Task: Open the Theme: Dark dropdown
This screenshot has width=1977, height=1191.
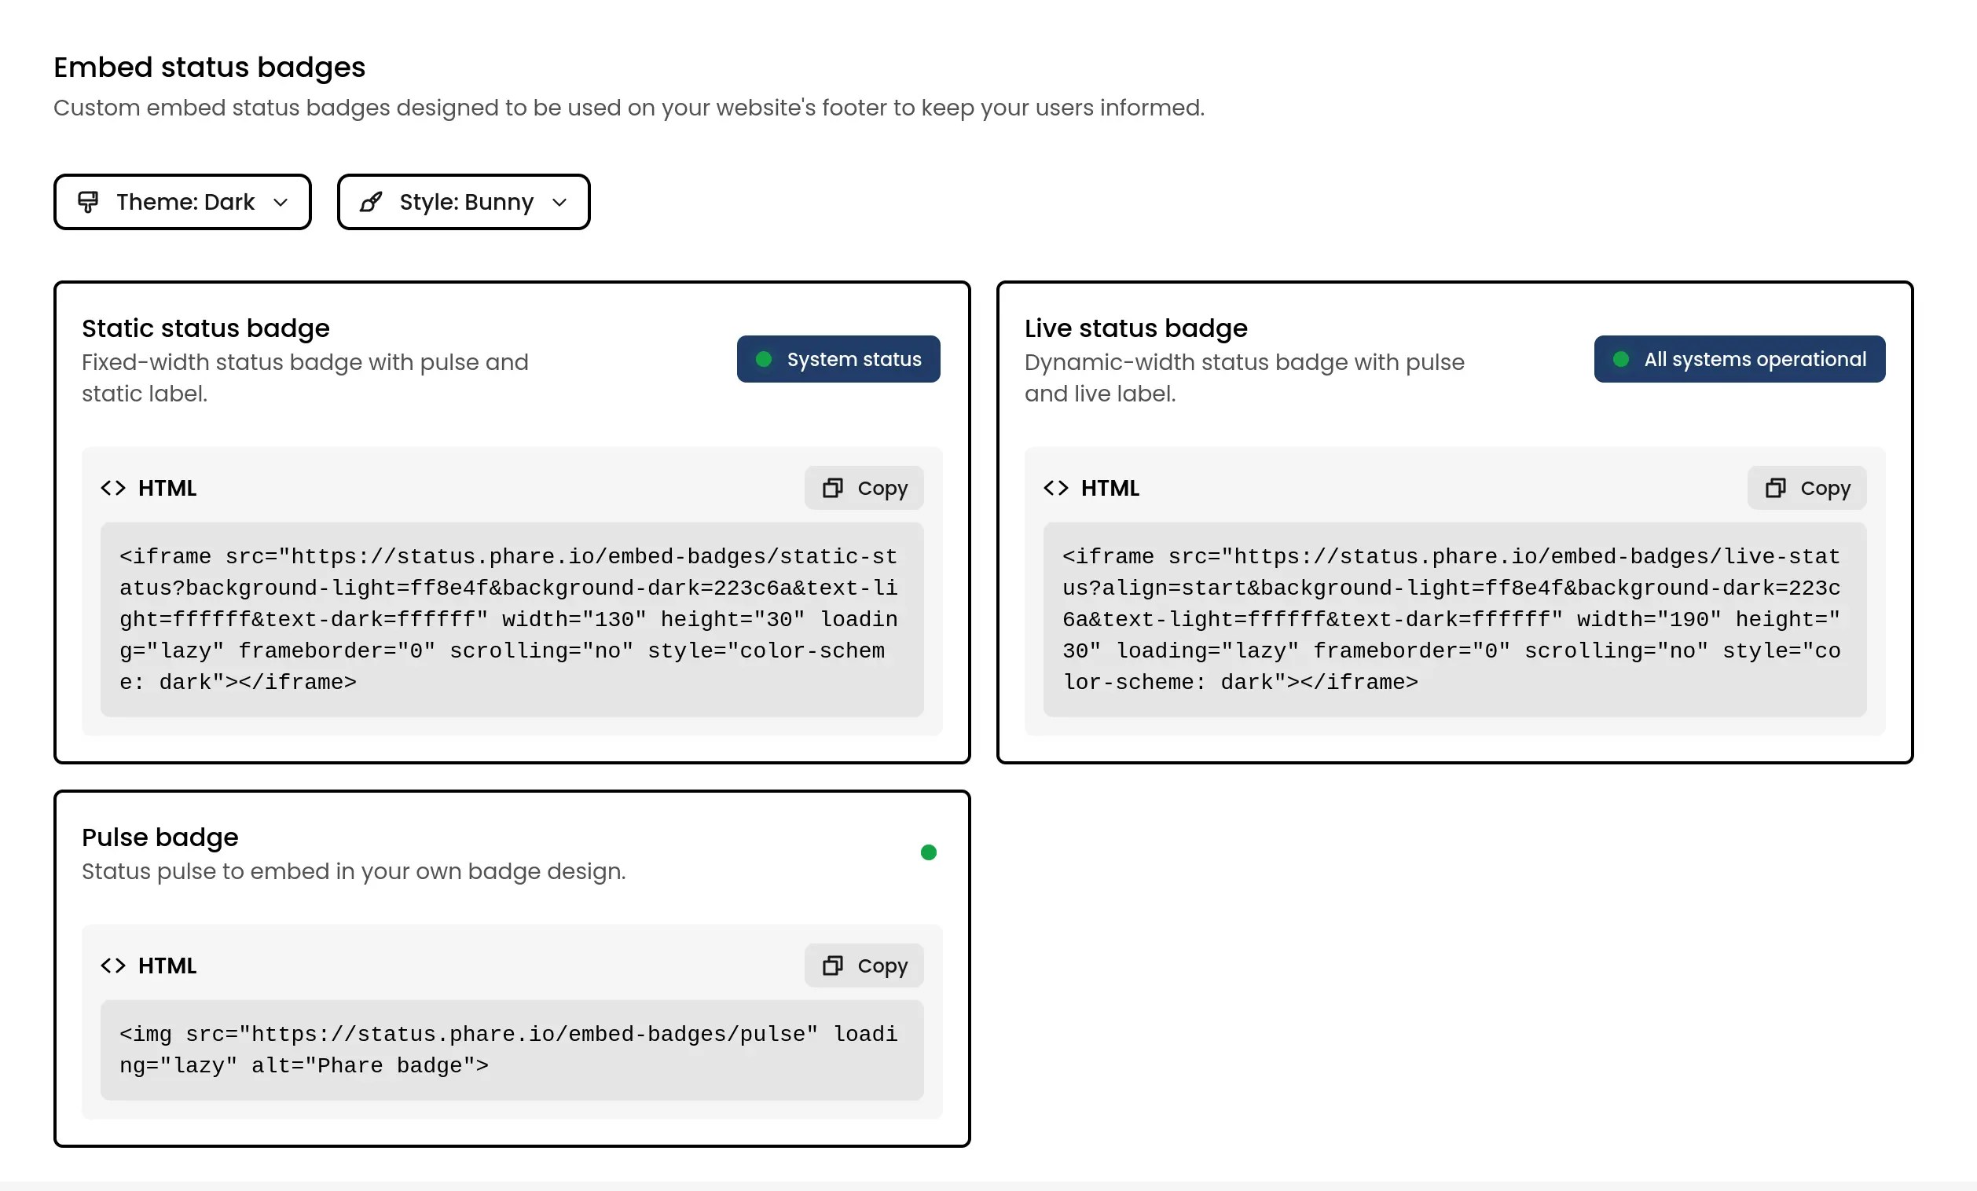Action: click(x=182, y=202)
